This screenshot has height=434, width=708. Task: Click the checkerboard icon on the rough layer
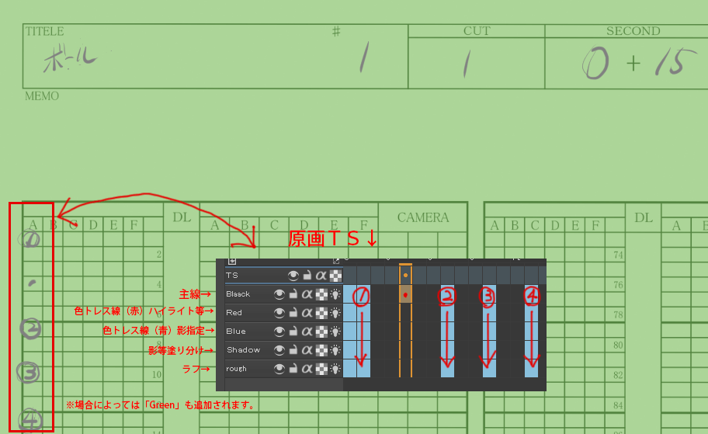pos(321,369)
